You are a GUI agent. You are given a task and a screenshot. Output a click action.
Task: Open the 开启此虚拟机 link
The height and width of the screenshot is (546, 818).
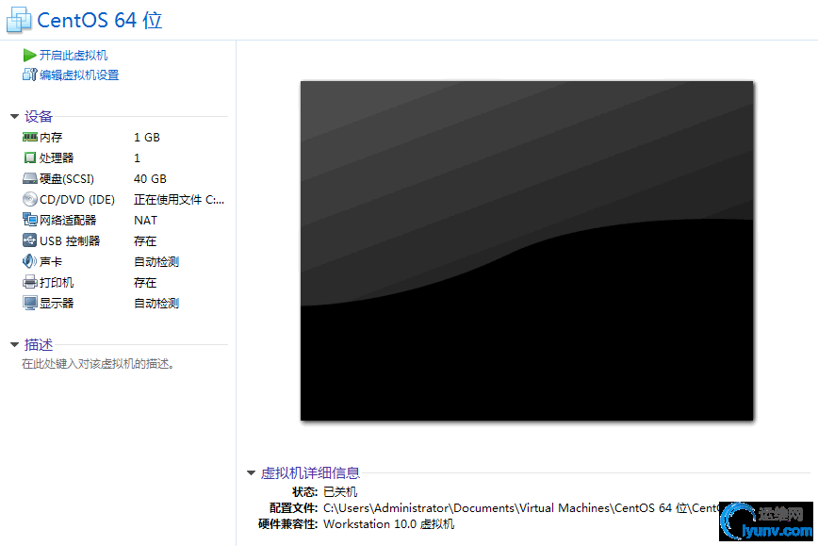(74, 56)
